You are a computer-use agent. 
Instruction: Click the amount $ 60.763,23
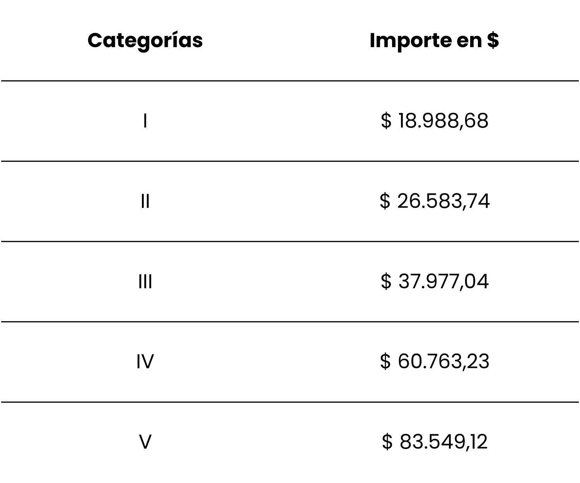435,361
